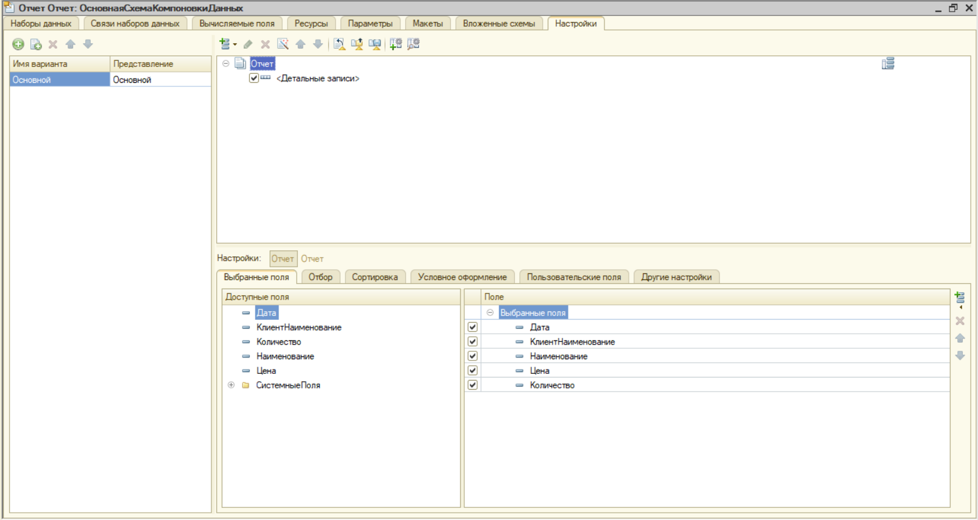Move report variant up
Viewport: 978px width, 520px height.
71,44
